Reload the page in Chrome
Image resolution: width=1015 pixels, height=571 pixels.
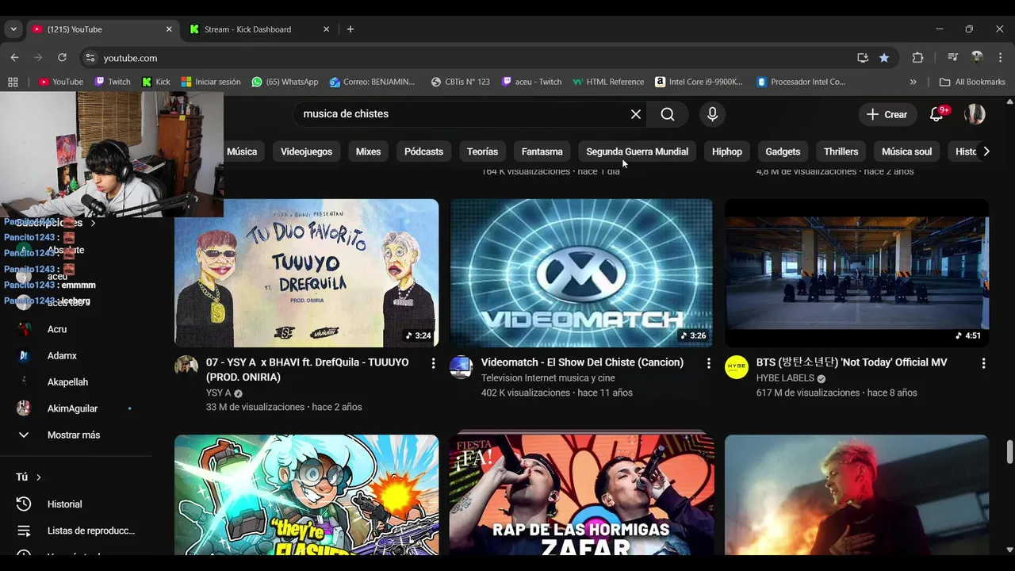tap(62, 58)
